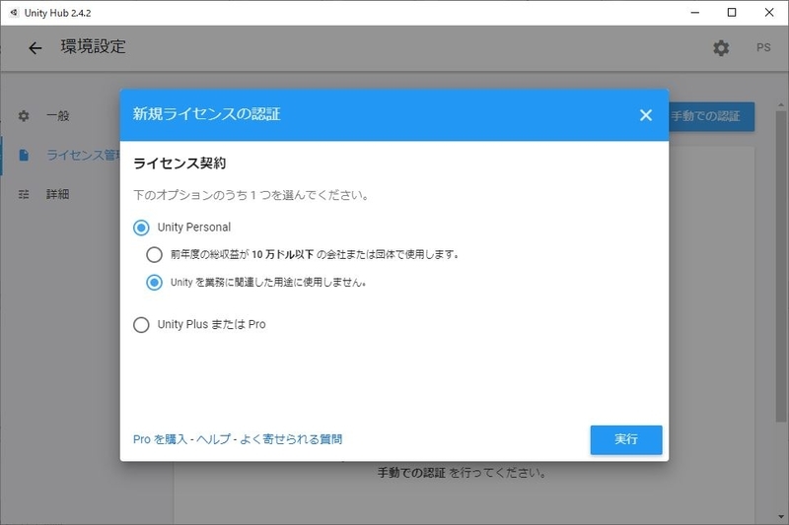Close the Unity Hub window
Image resolution: width=789 pixels, height=525 pixels.
pos(769,13)
